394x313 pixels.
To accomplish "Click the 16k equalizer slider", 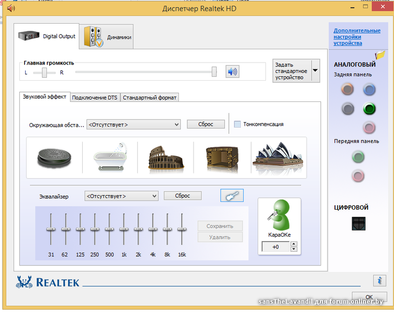I will coord(182,229).
